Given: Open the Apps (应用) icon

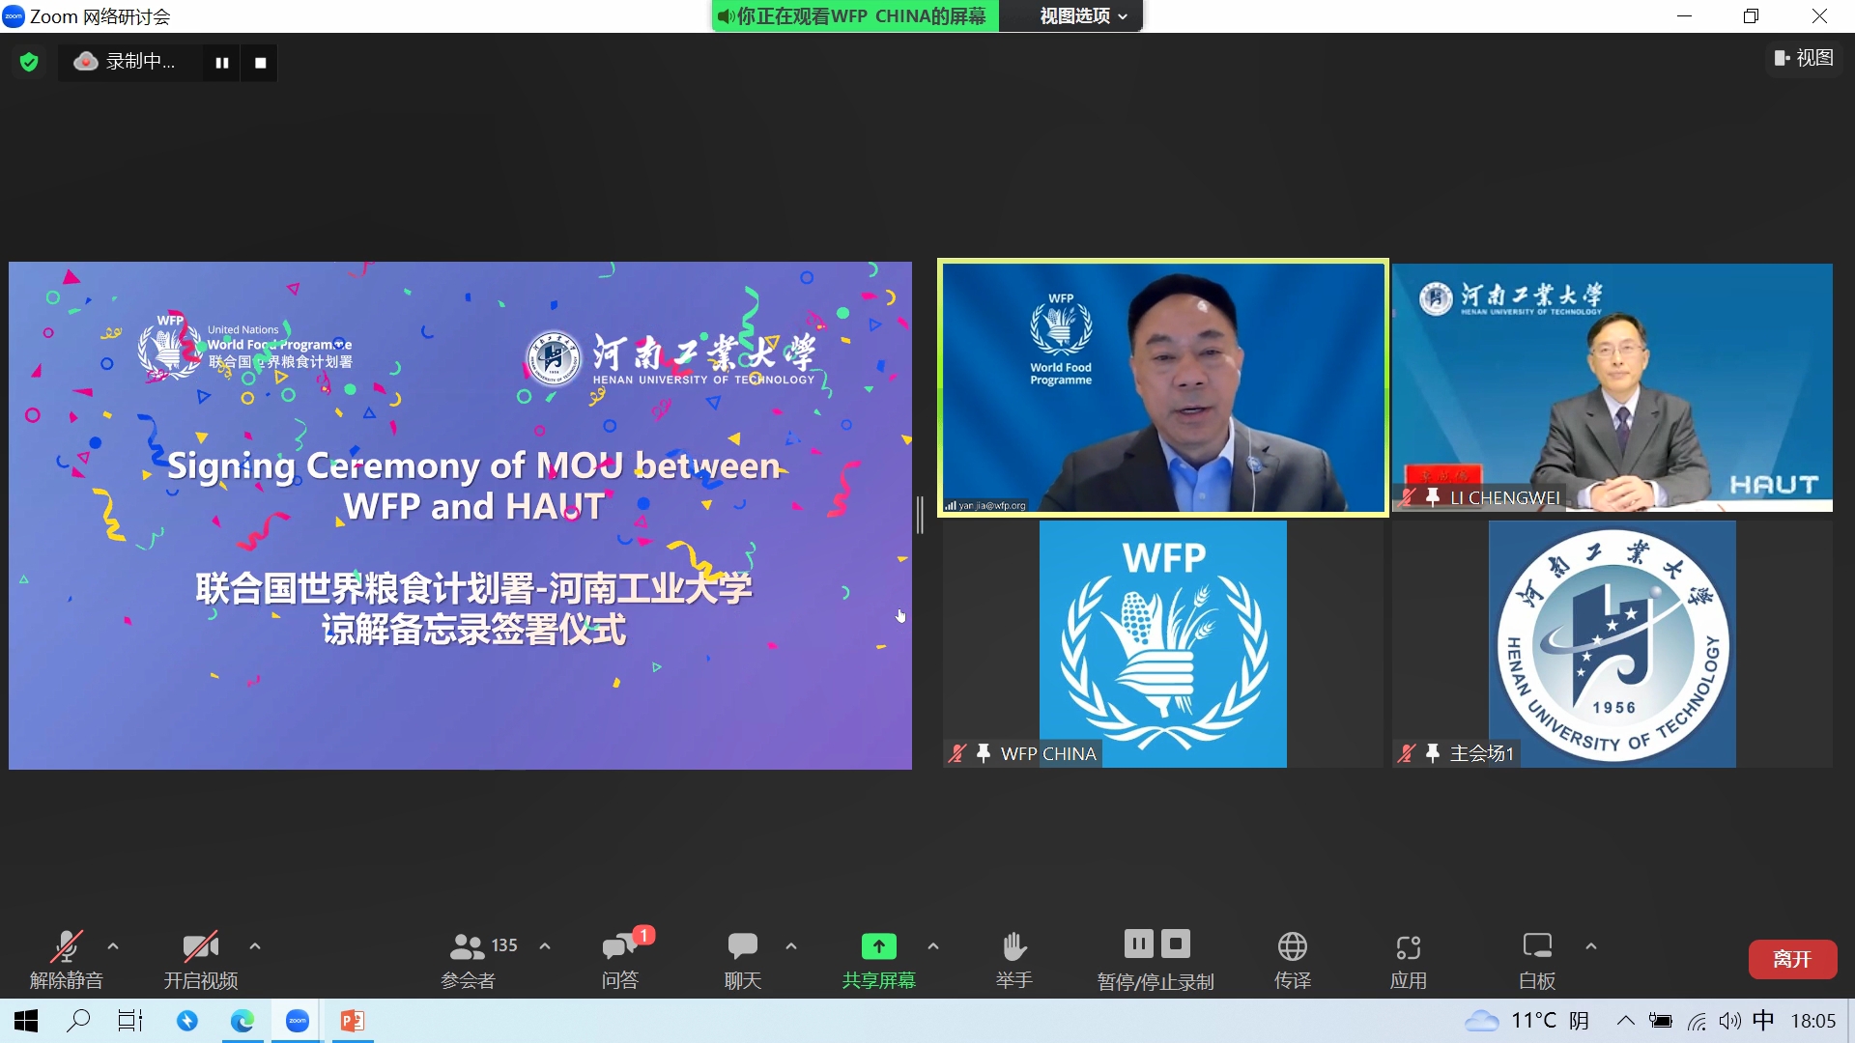Looking at the screenshot, I should [x=1408, y=946].
